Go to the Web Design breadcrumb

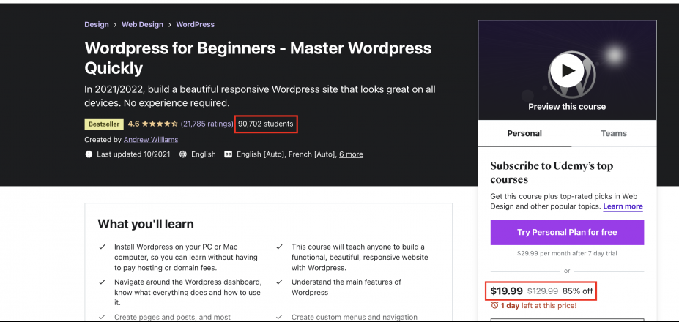(x=142, y=25)
